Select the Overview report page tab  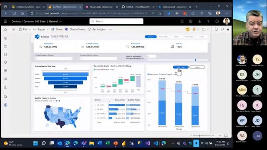click(x=151, y=37)
